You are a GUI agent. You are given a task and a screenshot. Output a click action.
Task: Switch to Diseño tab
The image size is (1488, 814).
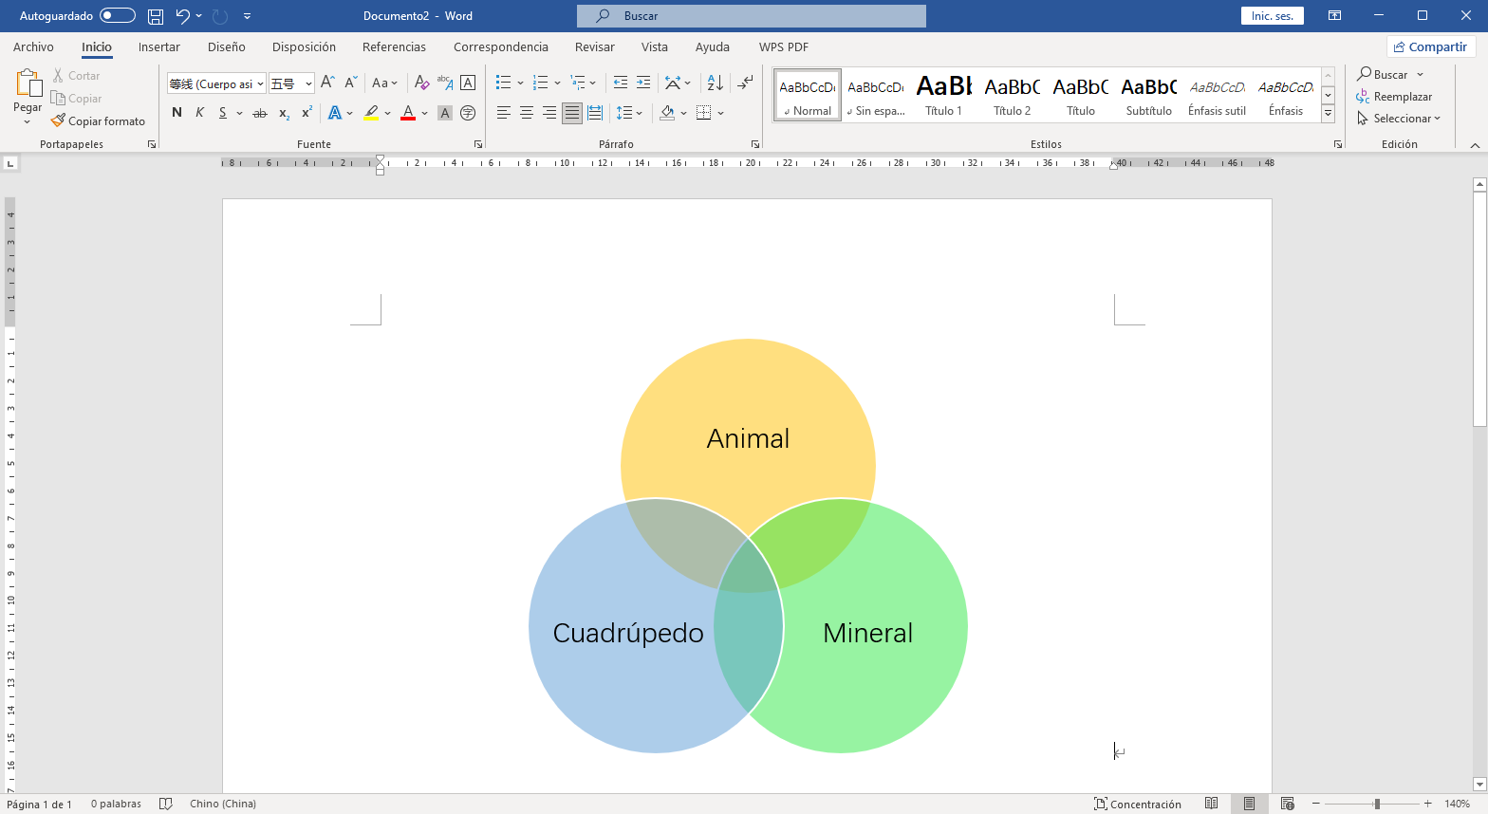(227, 46)
